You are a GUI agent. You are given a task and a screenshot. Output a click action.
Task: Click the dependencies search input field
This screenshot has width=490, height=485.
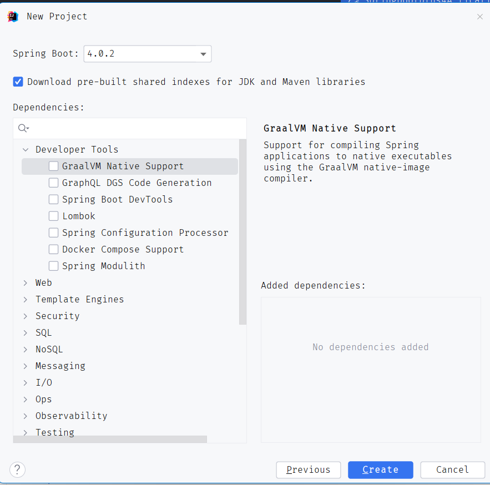click(130, 128)
